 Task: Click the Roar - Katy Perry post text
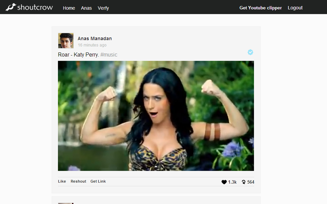coord(78,55)
